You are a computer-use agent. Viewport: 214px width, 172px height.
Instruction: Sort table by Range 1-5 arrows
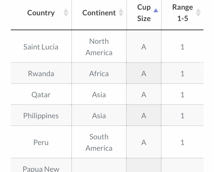198,13
